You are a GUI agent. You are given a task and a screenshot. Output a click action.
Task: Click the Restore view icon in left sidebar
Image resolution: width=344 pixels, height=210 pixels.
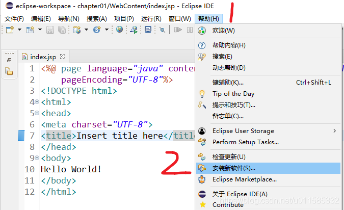(x=9, y=60)
